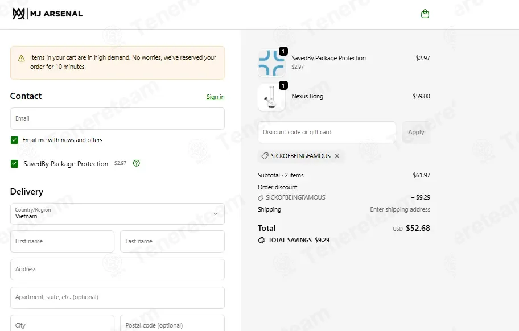The width and height of the screenshot is (519, 331).
Task: Focus the City field
Action: pos(62,323)
